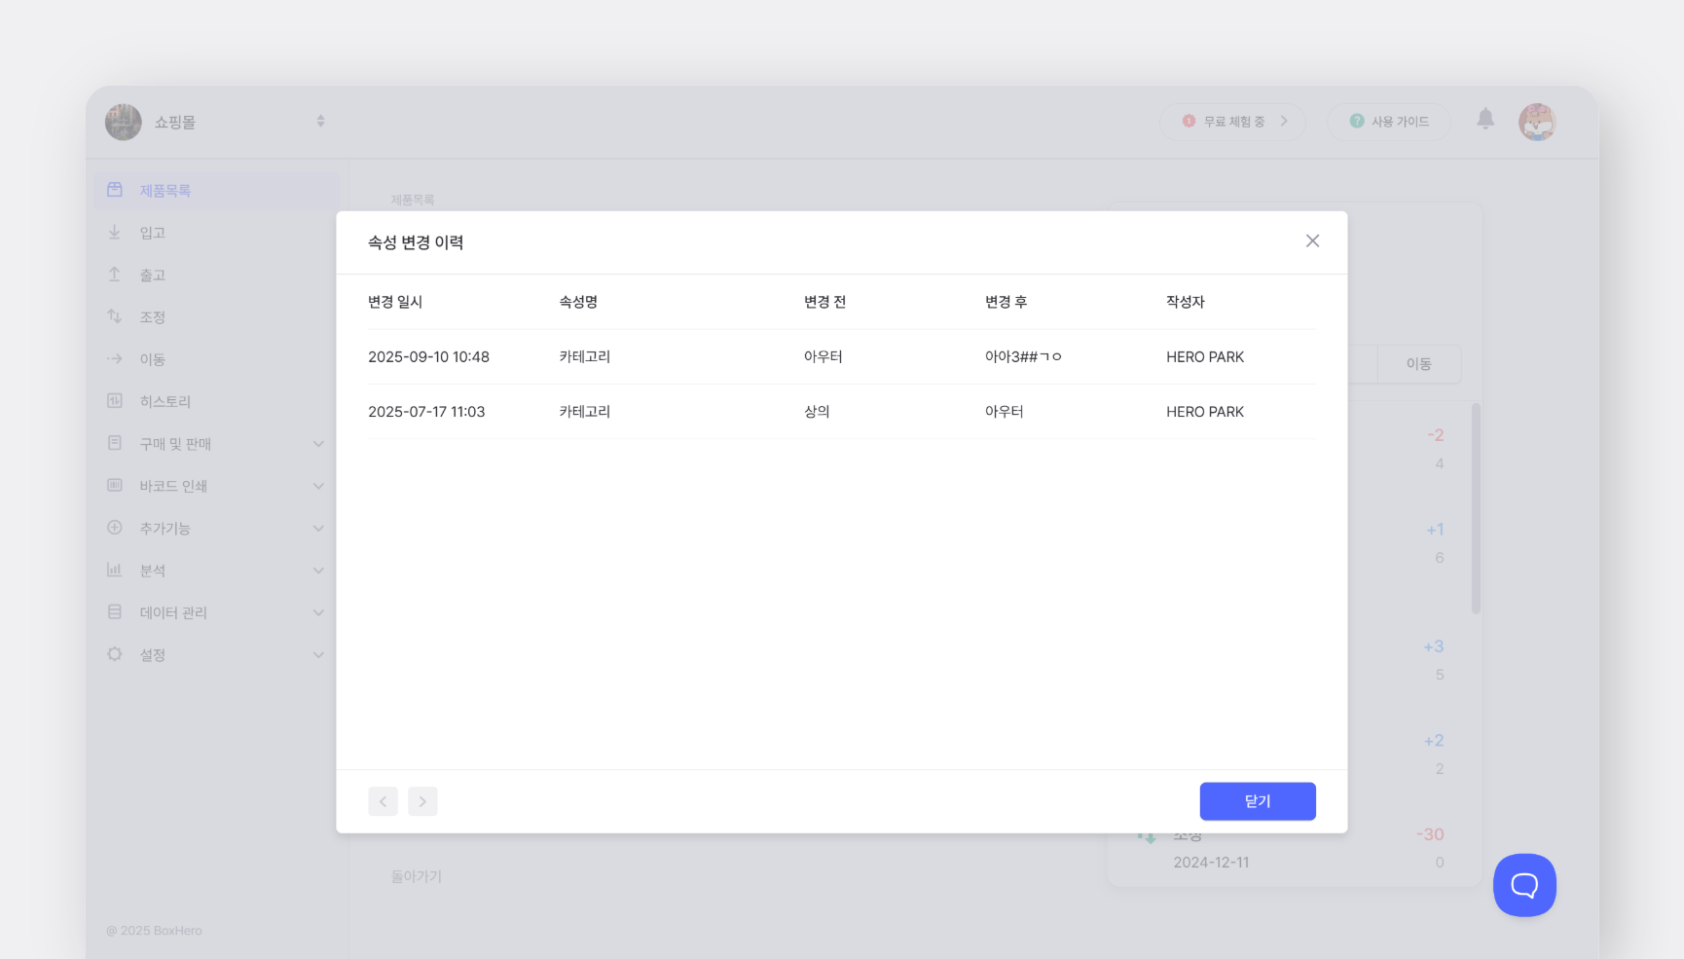Open the 사용 가이드 user guide
The image size is (1684, 959).
(1389, 121)
